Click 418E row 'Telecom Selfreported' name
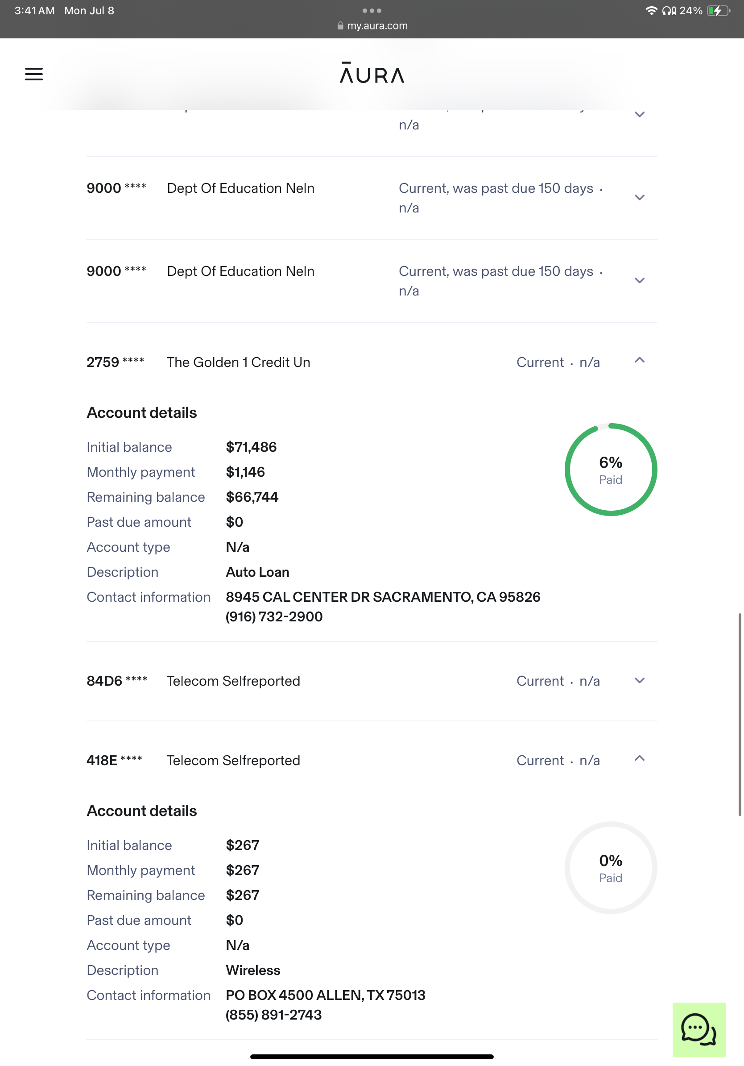Screen dimensions: 744x1066 click(233, 761)
